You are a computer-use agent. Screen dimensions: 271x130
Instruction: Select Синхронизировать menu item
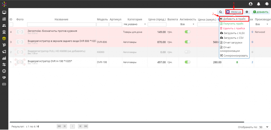coord(234,56)
